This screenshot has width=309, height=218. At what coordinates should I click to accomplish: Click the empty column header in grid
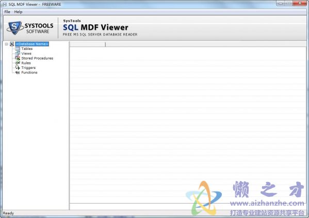(88, 44)
